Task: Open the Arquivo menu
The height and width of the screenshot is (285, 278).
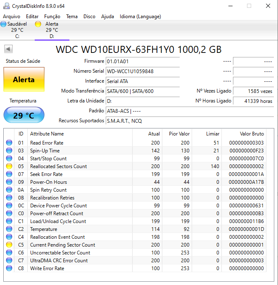Action: point(12,17)
